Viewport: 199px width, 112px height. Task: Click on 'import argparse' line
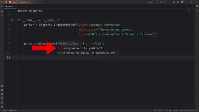[x=30, y=11]
